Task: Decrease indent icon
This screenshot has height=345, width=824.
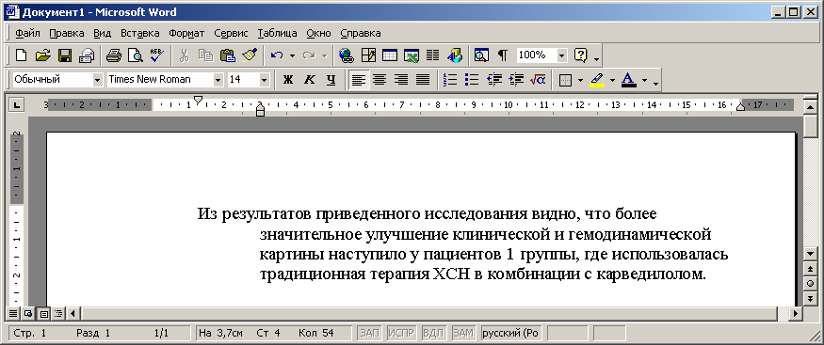Action: point(494,80)
